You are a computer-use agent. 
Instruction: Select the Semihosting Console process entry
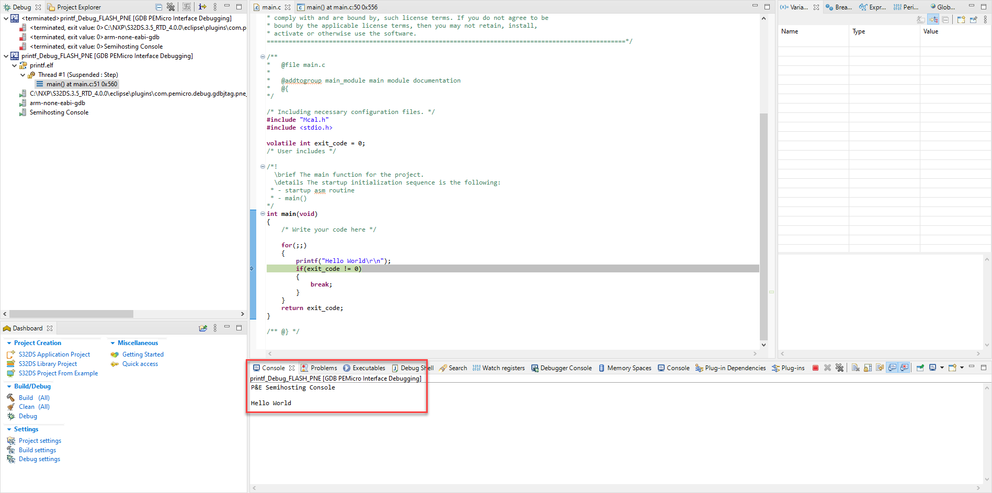pos(59,112)
